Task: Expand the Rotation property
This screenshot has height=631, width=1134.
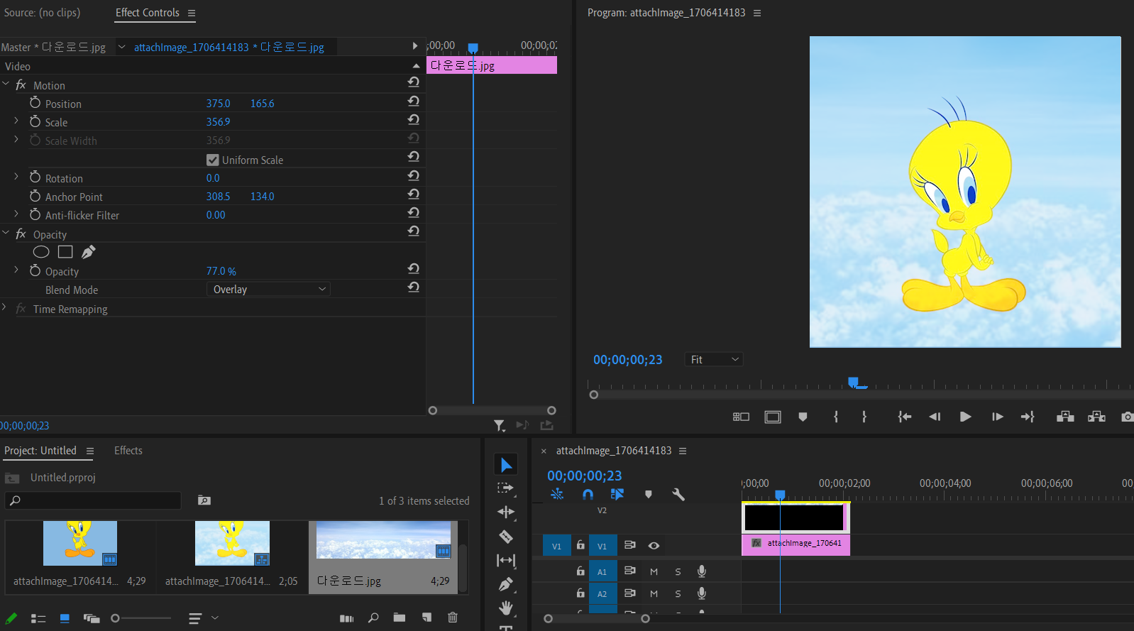Action: [x=16, y=177]
